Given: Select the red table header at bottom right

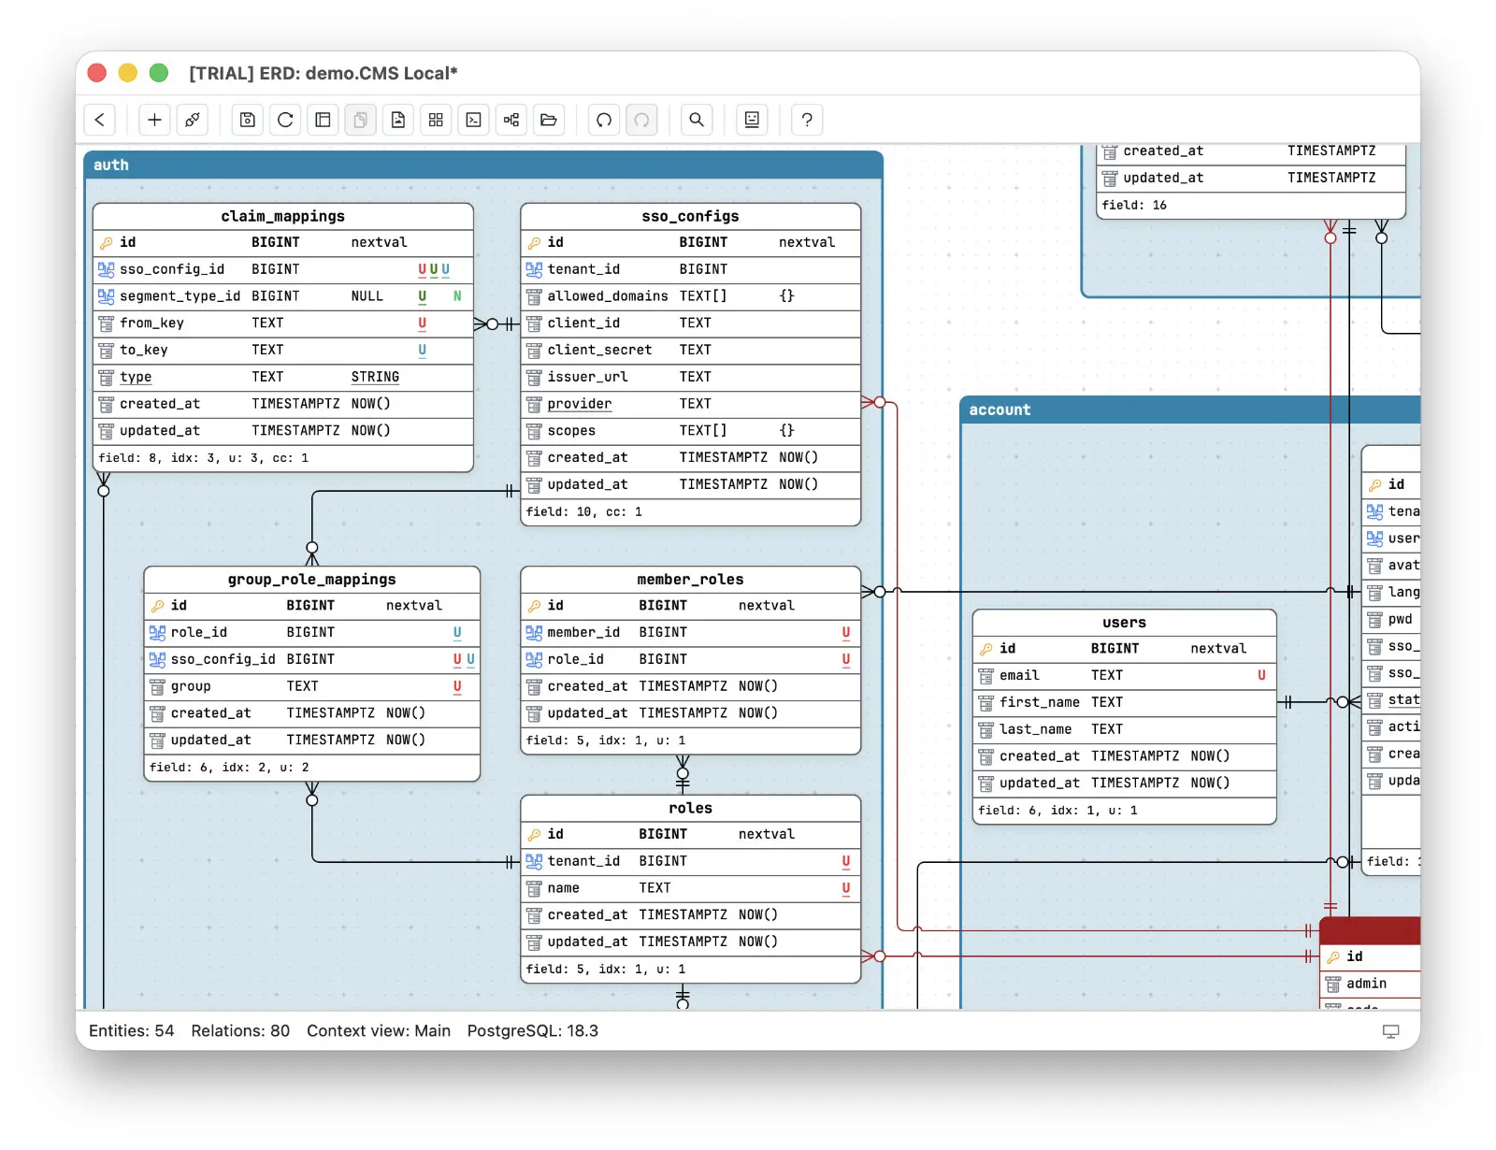Looking at the screenshot, I should (x=1370, y=931).
